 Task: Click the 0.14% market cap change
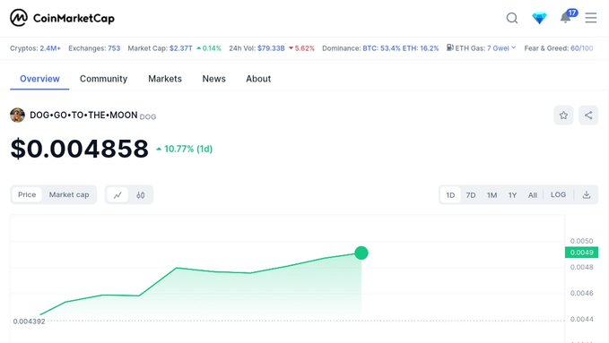point(209,48)
